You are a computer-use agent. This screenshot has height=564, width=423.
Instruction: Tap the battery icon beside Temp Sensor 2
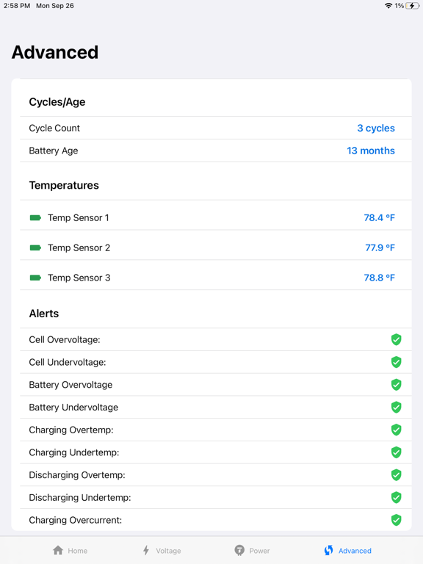point(35,247)
